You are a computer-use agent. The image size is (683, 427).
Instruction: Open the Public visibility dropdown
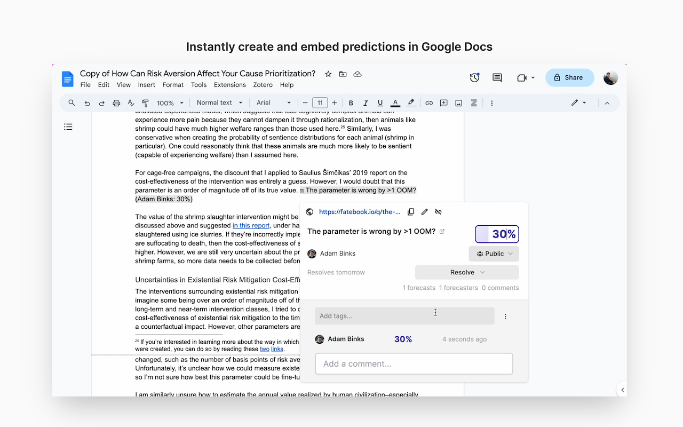coord(494,254)
